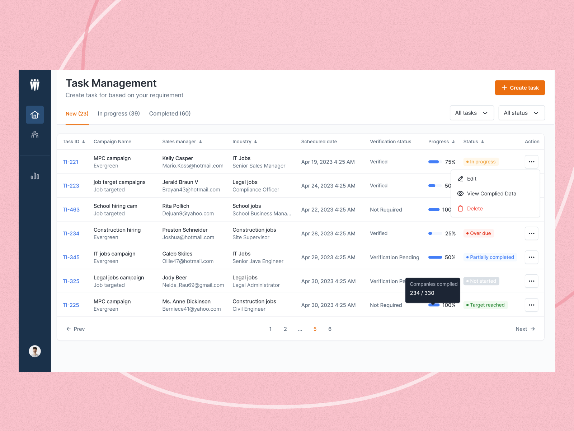Open the actions ellipsis menu for TI-225
This screenshot has height=431, width=574.
click(531, 305)
